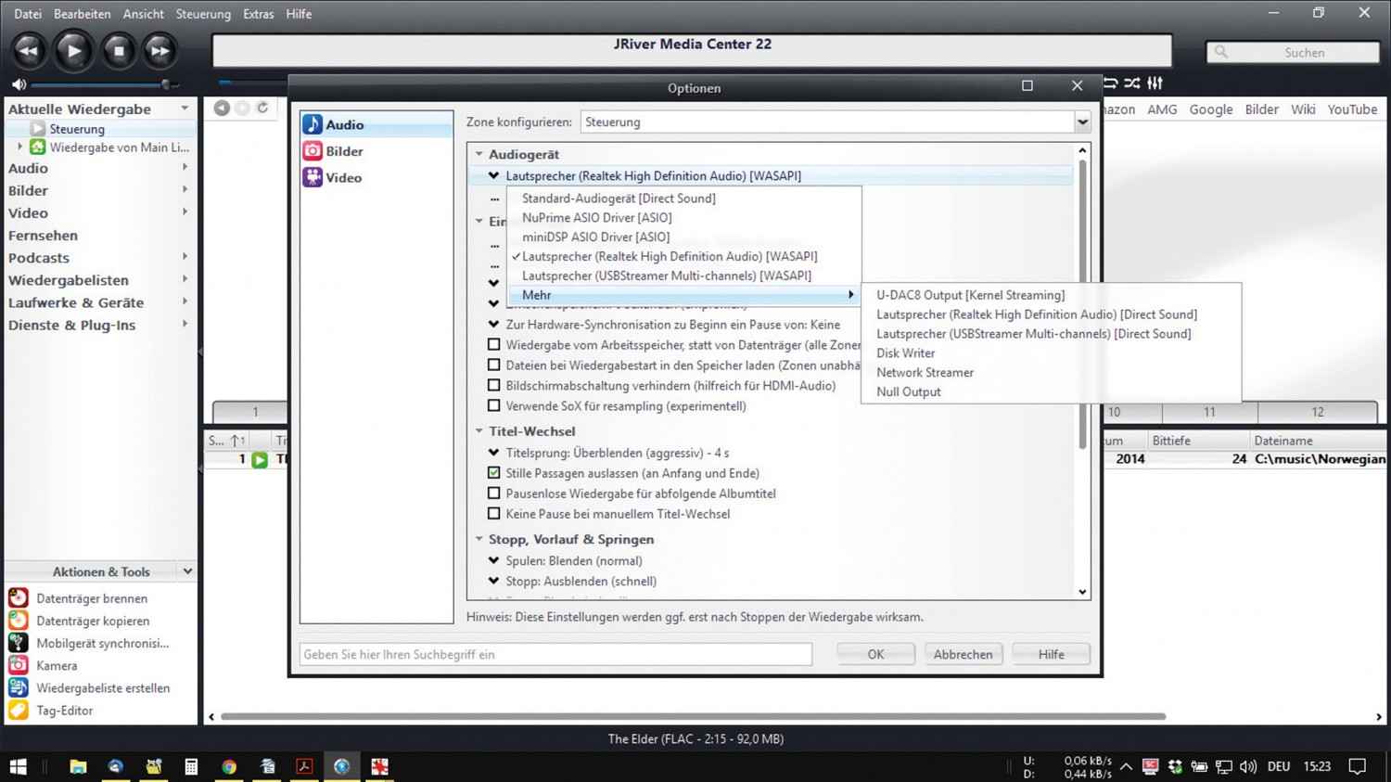Open Windows Start menu
This screenshot has width=1391, height=782.
pos(19,766)
